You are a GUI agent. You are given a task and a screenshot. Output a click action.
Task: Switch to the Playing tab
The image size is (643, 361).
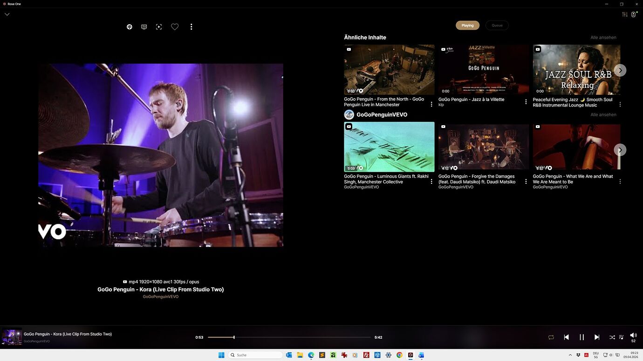coord(467,26)
